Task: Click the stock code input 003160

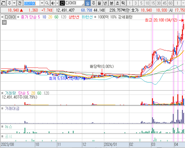Action: pyautogui.click(x=31, y=3)
